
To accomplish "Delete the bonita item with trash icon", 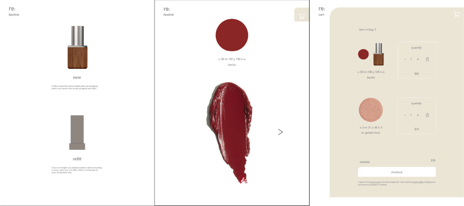I will [x=427, y=59].
